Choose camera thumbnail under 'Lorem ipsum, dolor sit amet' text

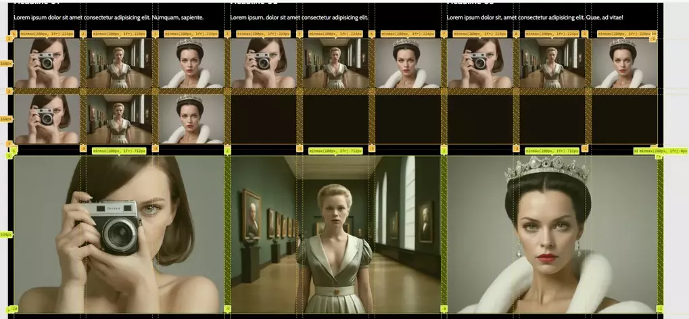tap(264, 64)
